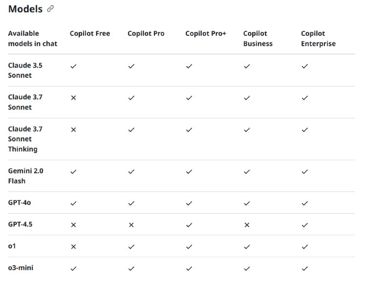
Task: Click Copilot Enterprise checkmark for o3-mini
Action: point(304,269)
